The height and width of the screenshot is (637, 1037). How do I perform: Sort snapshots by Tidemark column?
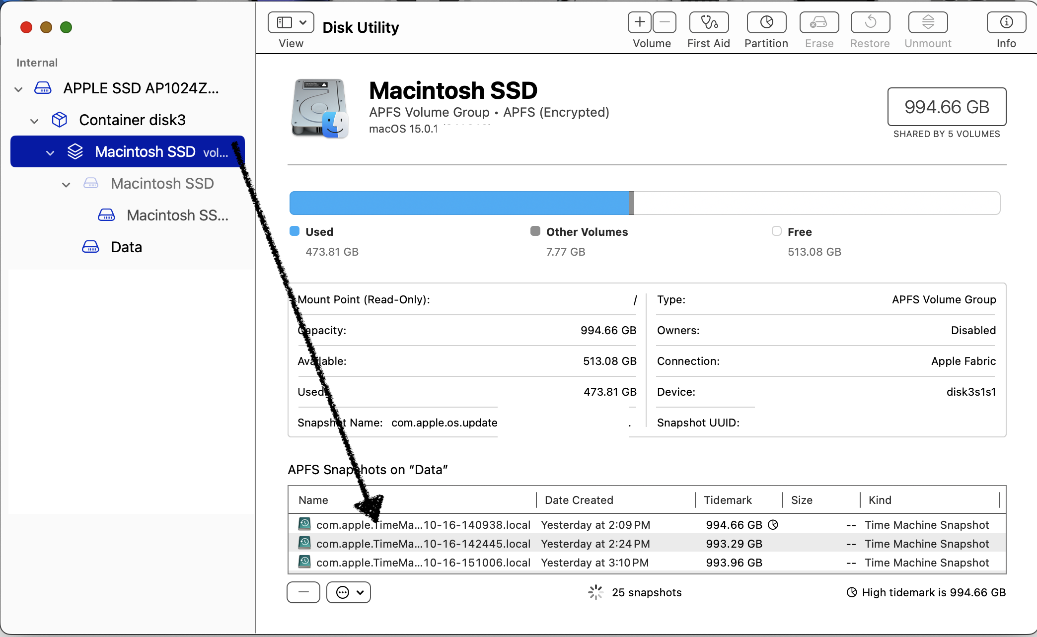point(728,500)
